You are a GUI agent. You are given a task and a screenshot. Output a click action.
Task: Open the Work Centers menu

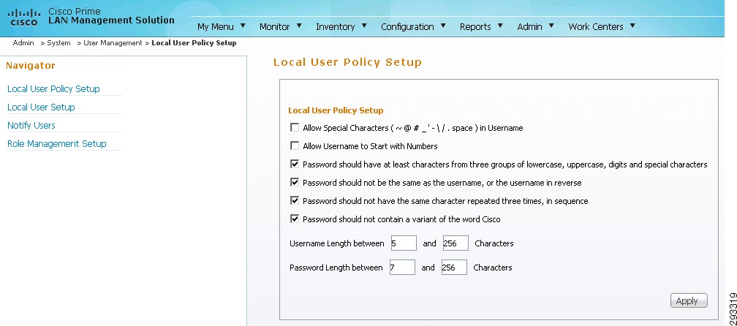(x=595, y=27)
